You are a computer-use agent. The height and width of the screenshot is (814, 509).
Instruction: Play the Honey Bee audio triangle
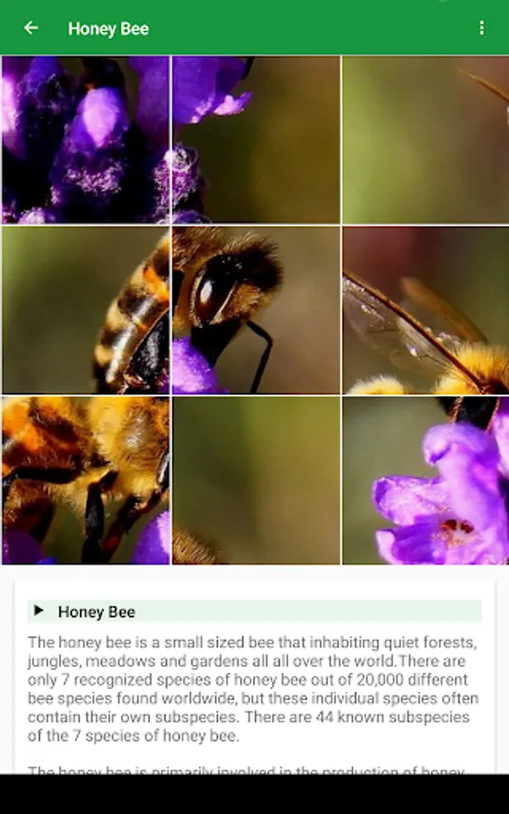[x=38, y=610]
